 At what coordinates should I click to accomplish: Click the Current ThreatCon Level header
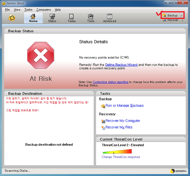click(x=141, y=139)
